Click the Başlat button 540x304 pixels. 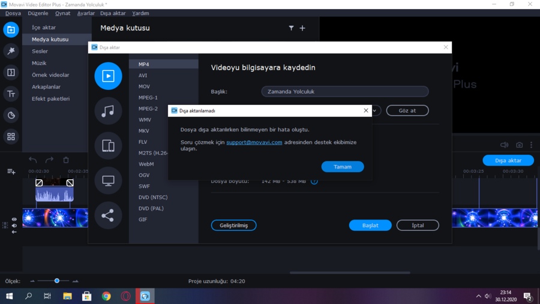[x=370, y=225]
